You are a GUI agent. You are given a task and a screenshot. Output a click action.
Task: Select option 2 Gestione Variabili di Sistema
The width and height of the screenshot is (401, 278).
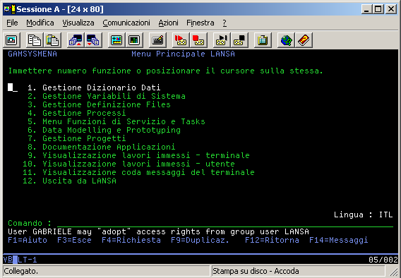click(107, 96)
